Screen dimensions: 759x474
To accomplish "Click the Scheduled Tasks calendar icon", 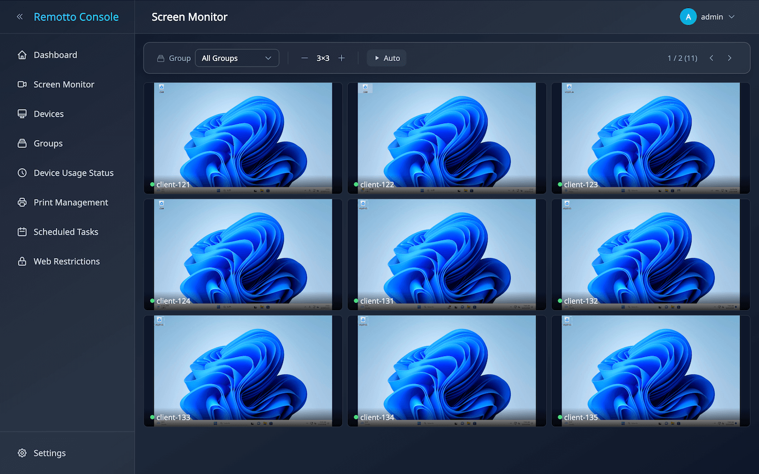I will pos(22,232).
